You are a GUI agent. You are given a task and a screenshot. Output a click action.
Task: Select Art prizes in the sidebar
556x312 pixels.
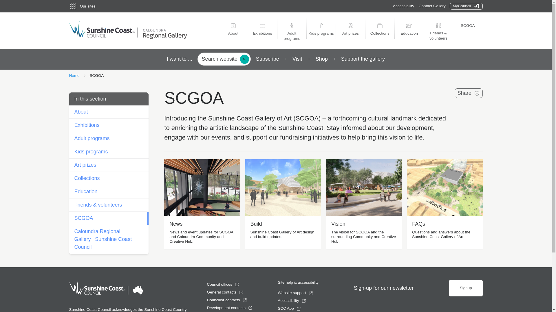[x=109, y=165]
